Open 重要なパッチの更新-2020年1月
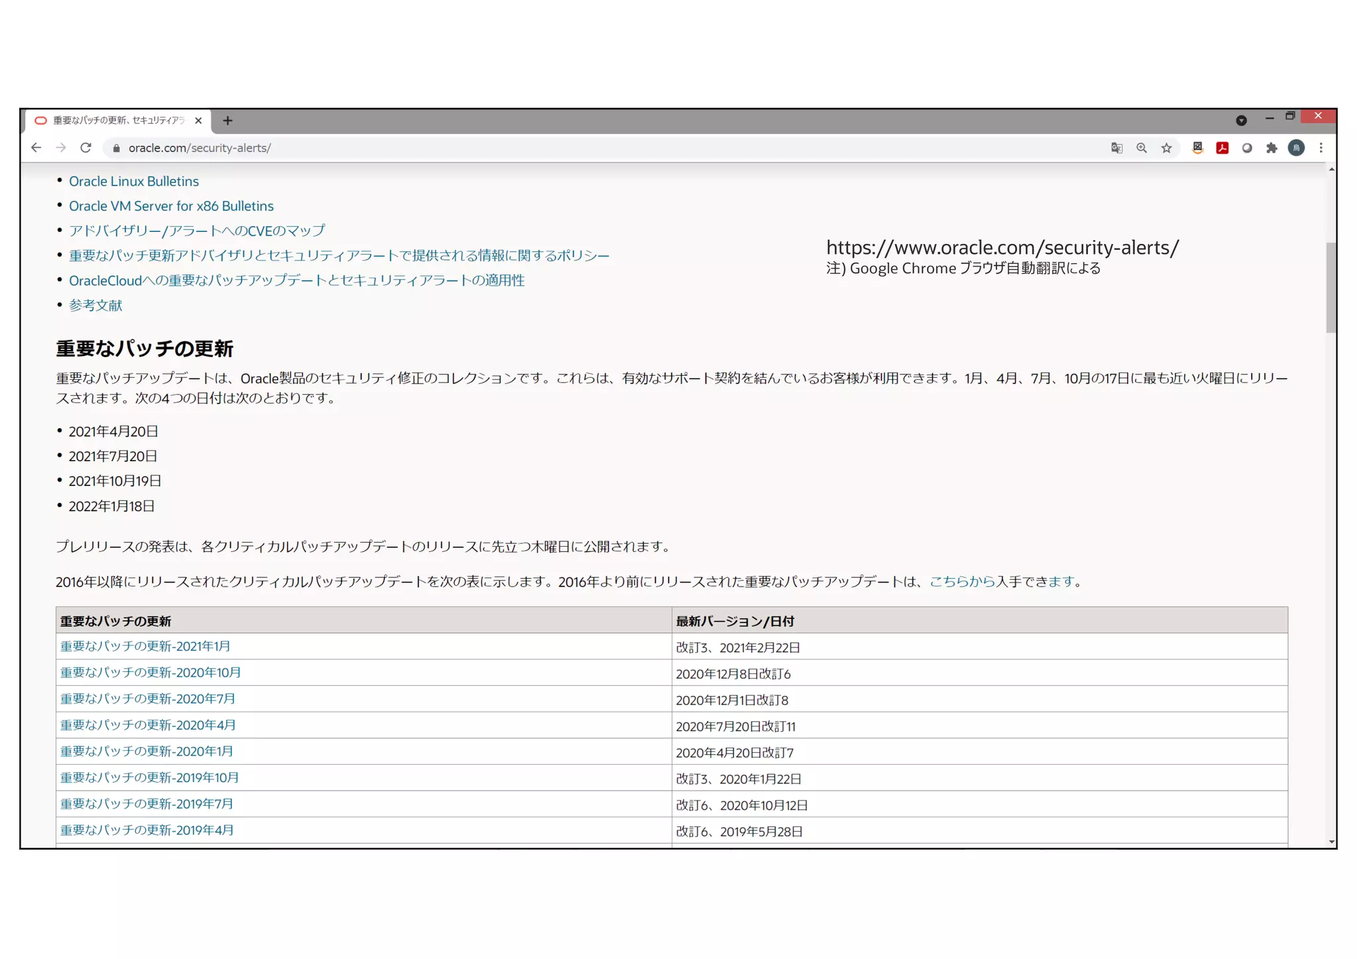1357x959 pixels. click(x=146, y=752)
